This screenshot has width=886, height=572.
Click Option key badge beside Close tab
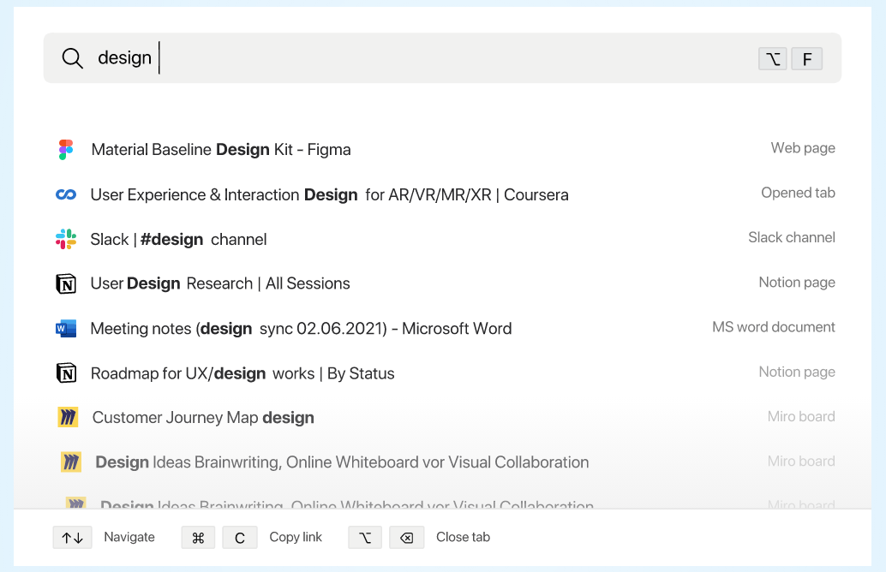tap(365, 538)
